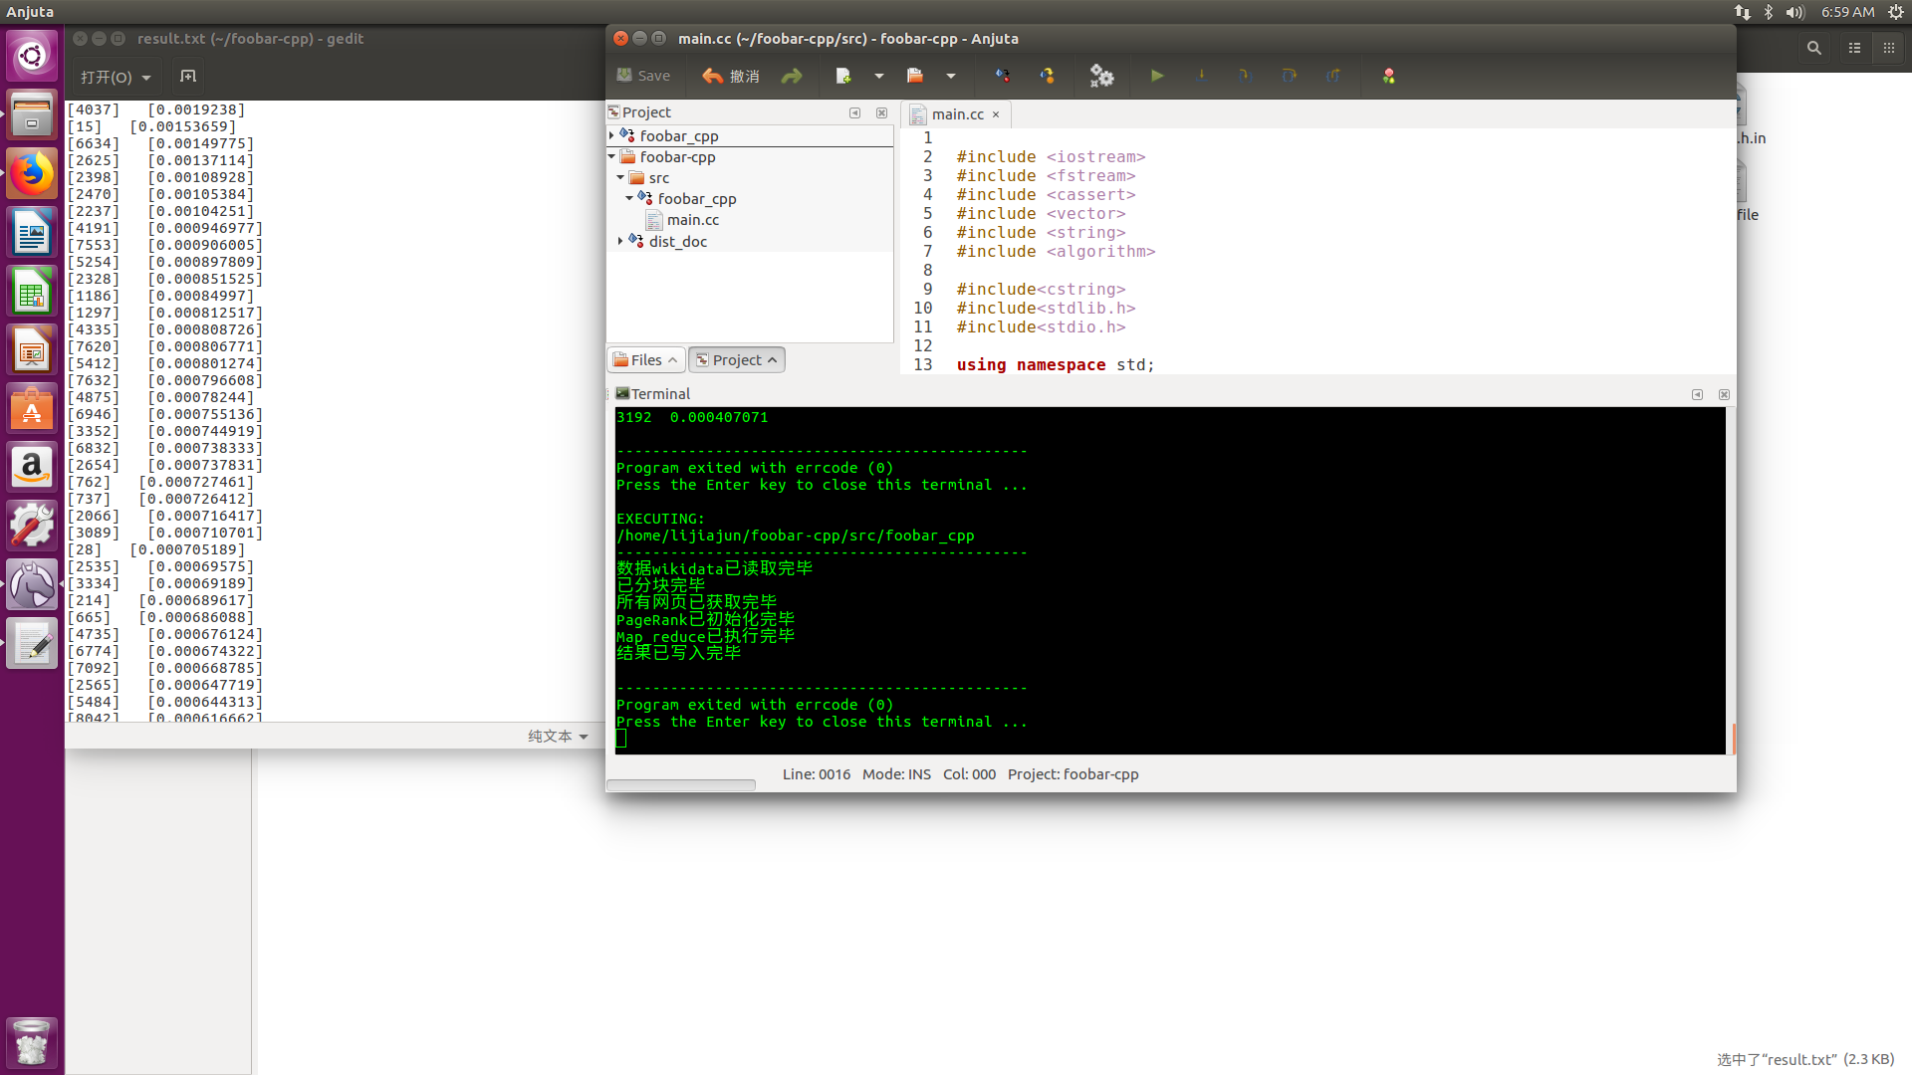The image size is (1912, 1075).
Task: Click the Undo (撤消) button
Action: coord(730,76)
